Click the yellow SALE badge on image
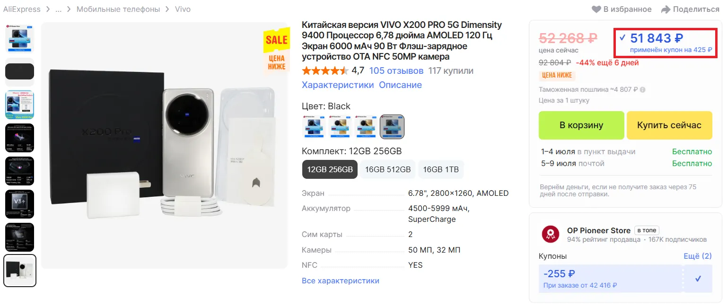Image resolution: width=727 pixels, height=307 pixels. (276, 40)
